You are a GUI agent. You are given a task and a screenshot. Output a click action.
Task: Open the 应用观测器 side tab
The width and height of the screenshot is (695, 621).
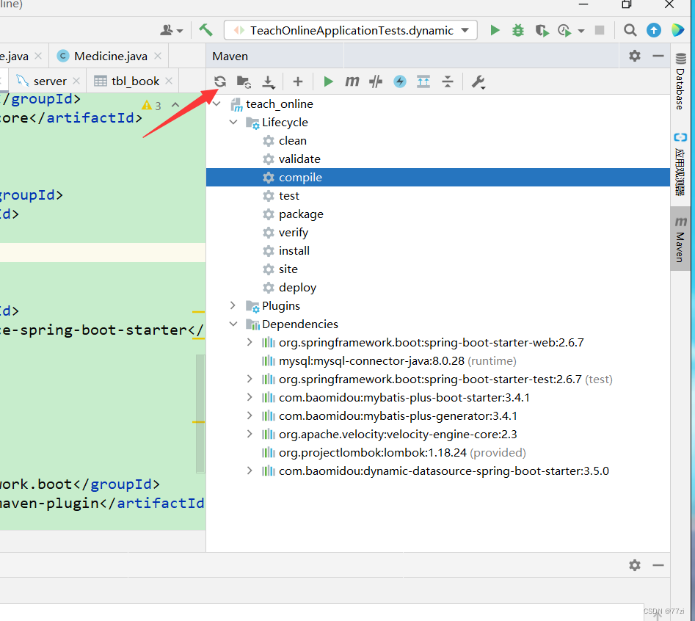pos(680,164)
